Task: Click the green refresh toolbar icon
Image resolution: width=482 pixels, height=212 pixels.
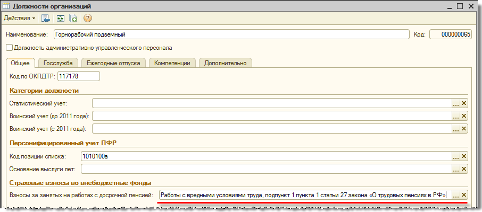Action: (x=60, y=18)
